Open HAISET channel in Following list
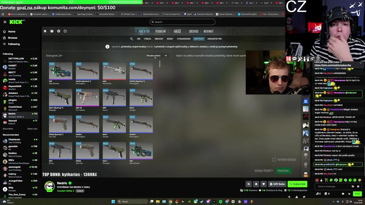This screenshot has height=205, width=365. pyautogui.click(x=20, y=67)
